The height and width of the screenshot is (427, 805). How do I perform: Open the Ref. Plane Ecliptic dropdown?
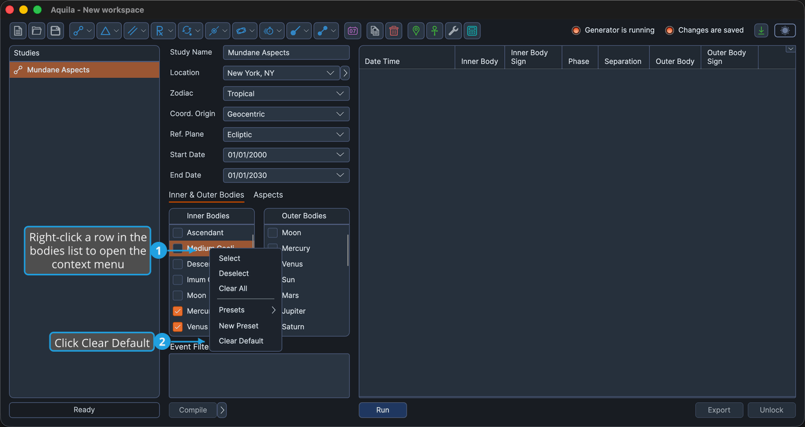(286, 134)
